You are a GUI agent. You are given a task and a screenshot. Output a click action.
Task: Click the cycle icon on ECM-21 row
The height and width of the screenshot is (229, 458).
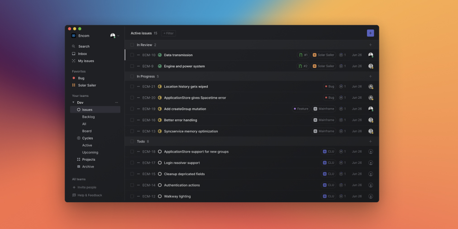pos(342,86)
